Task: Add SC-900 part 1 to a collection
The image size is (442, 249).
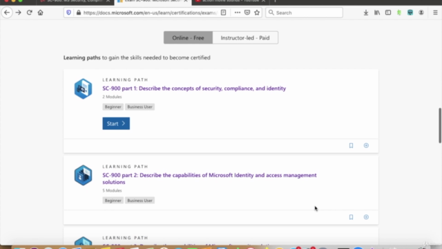Action: point(366,146)
